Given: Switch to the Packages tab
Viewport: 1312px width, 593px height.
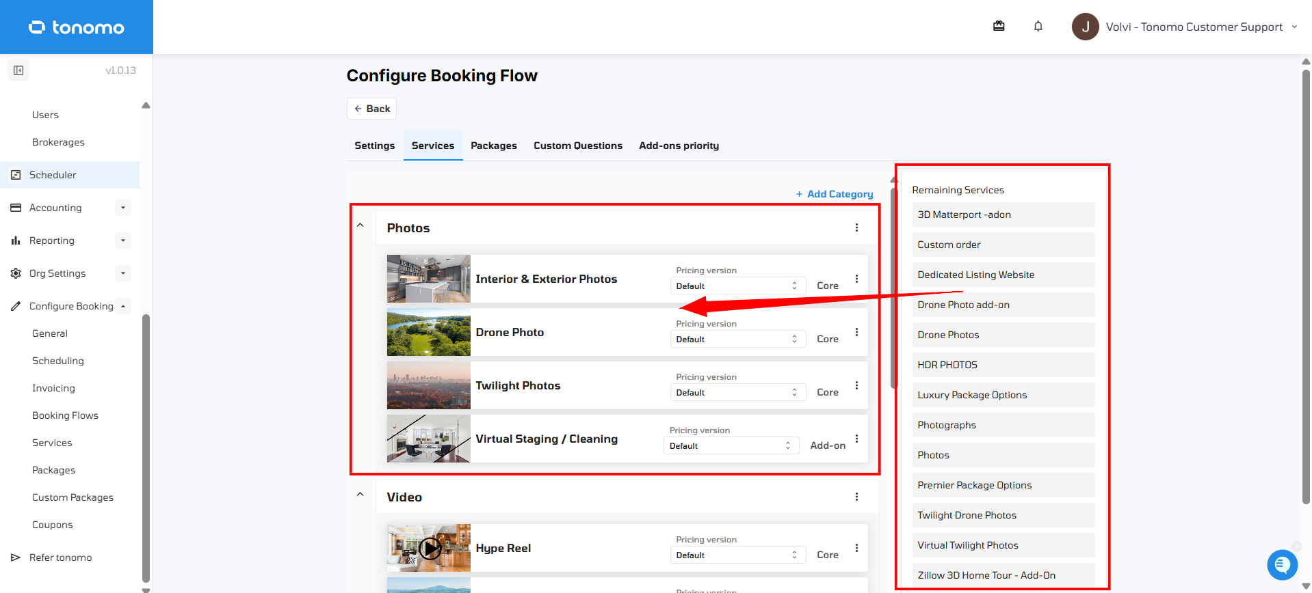Looking at the screenshot, I should point(493,146).
